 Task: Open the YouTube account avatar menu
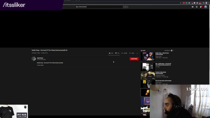click(205, 7)
